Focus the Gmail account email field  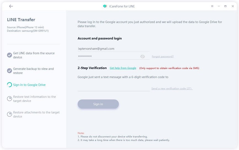113,49
